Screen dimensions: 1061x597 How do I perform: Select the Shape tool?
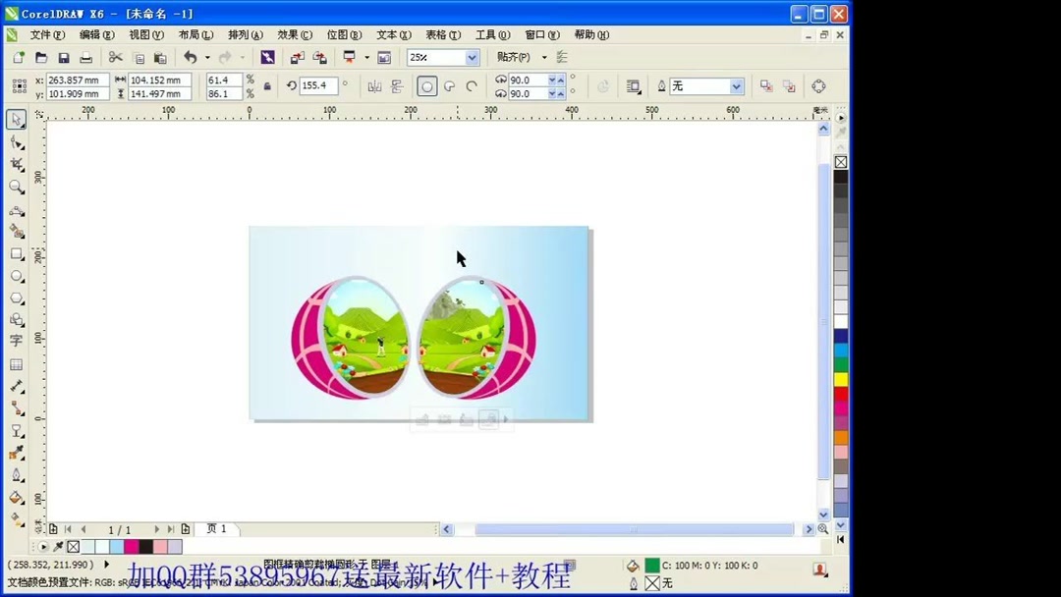pyautogui.click(x=16, y=139)
